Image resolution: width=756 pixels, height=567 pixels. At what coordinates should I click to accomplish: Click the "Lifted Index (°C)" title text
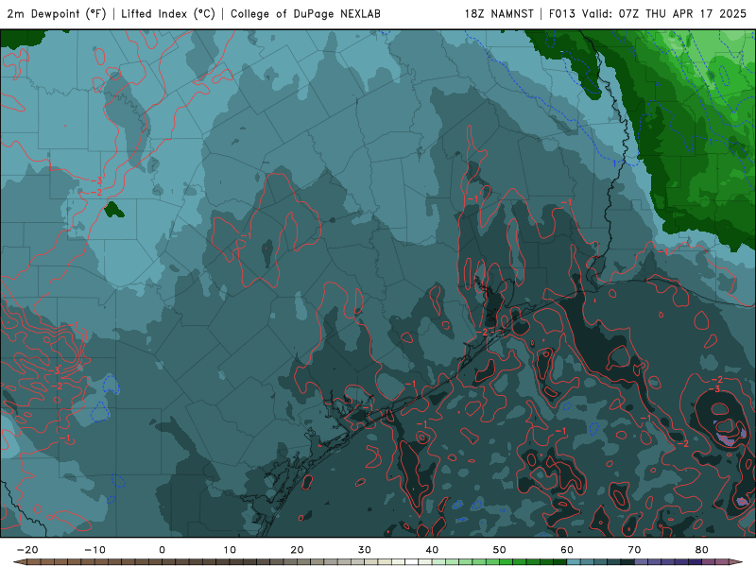click(168, 14)
